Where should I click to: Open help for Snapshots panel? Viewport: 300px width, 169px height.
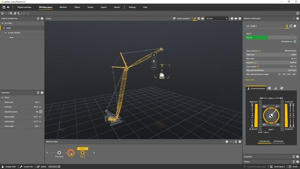click(x=298, y=157)
